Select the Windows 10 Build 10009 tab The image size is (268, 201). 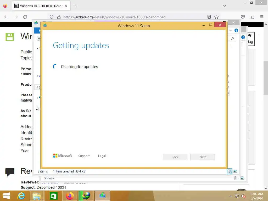pos(41,6)
